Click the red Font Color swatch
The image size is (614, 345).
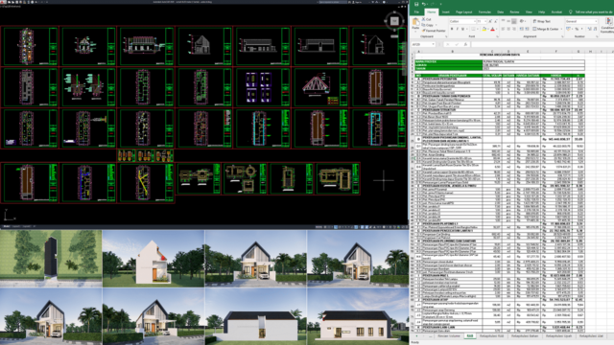coord(492,29)
